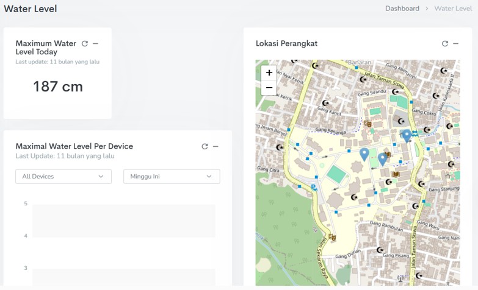This screenshot has width=478, height=290.
Task: Open the Minggu Ini period dropdown
Action: 172,177
